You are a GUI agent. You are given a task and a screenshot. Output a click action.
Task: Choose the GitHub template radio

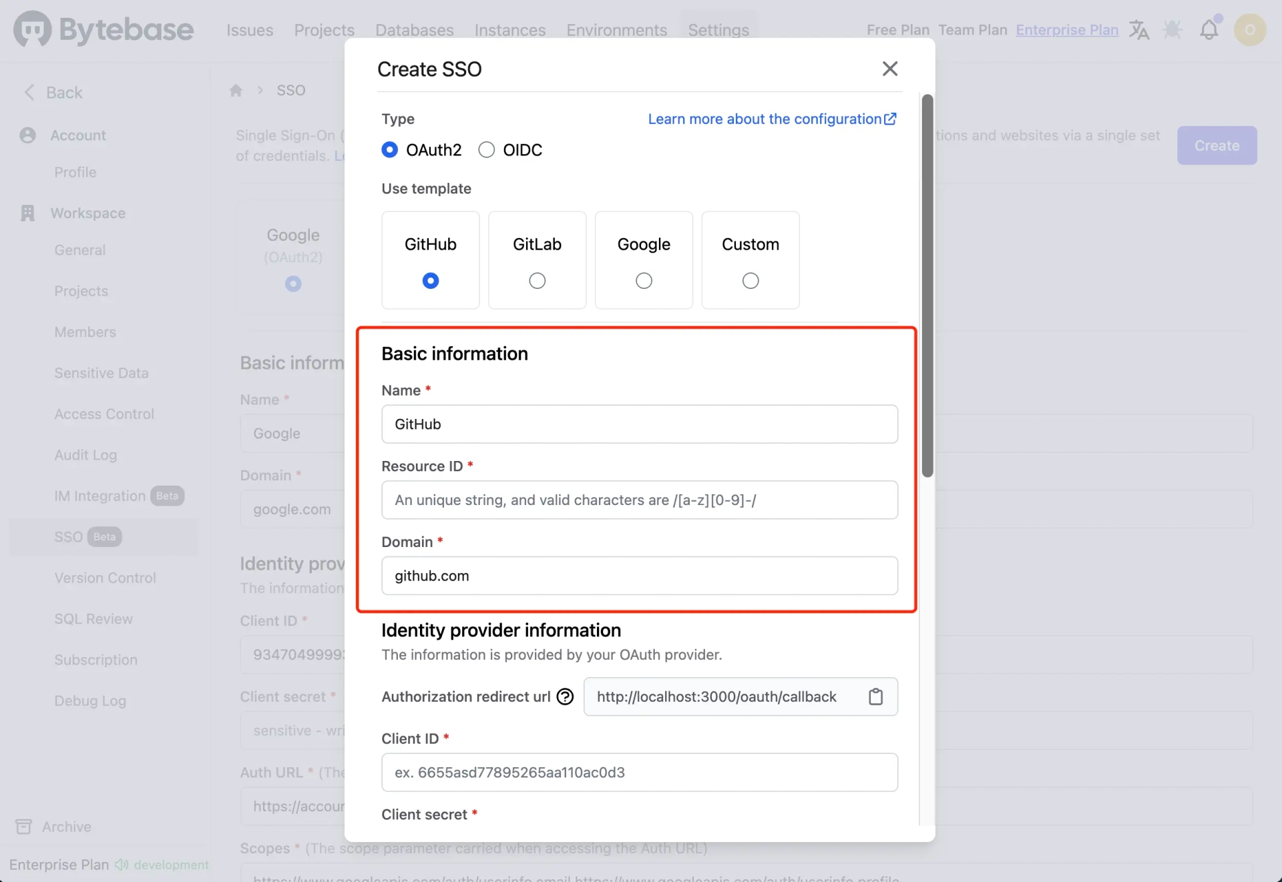(x=431, y=281)
